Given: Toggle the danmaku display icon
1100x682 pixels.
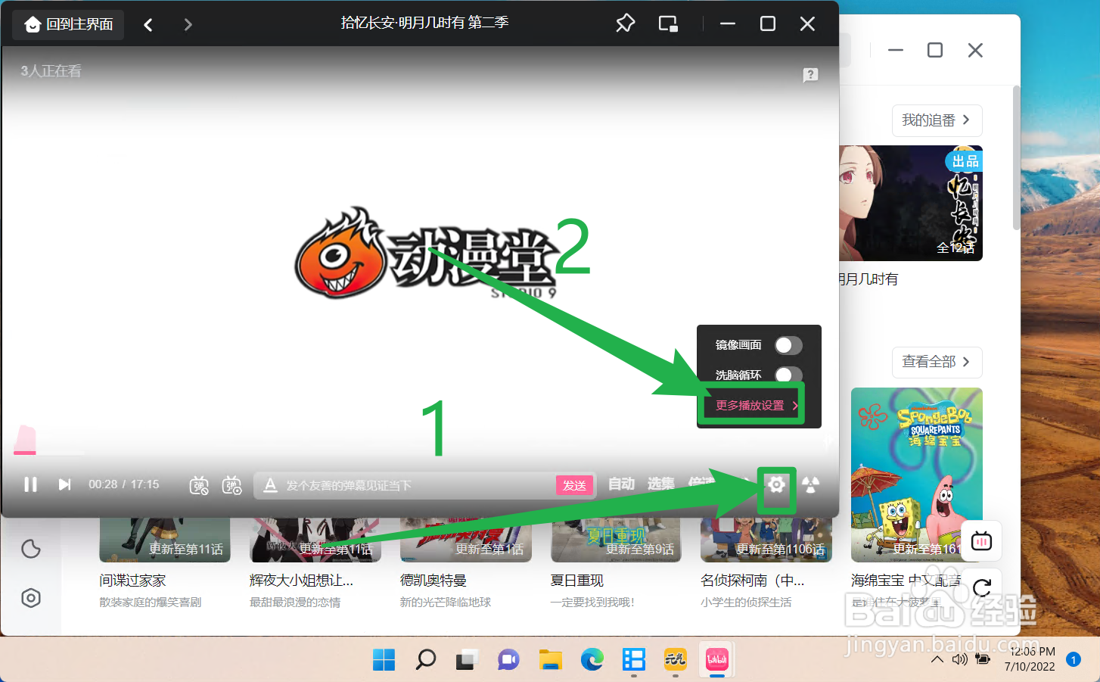Looking at the screenshot, I should click(x=199, y=485).
